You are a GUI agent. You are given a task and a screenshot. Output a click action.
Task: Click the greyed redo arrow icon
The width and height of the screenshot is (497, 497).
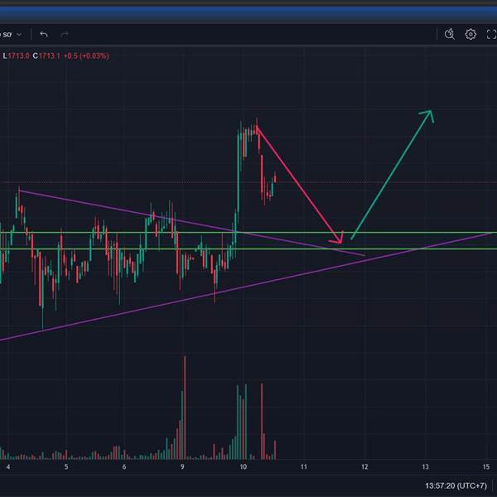[x=65, y=34]
